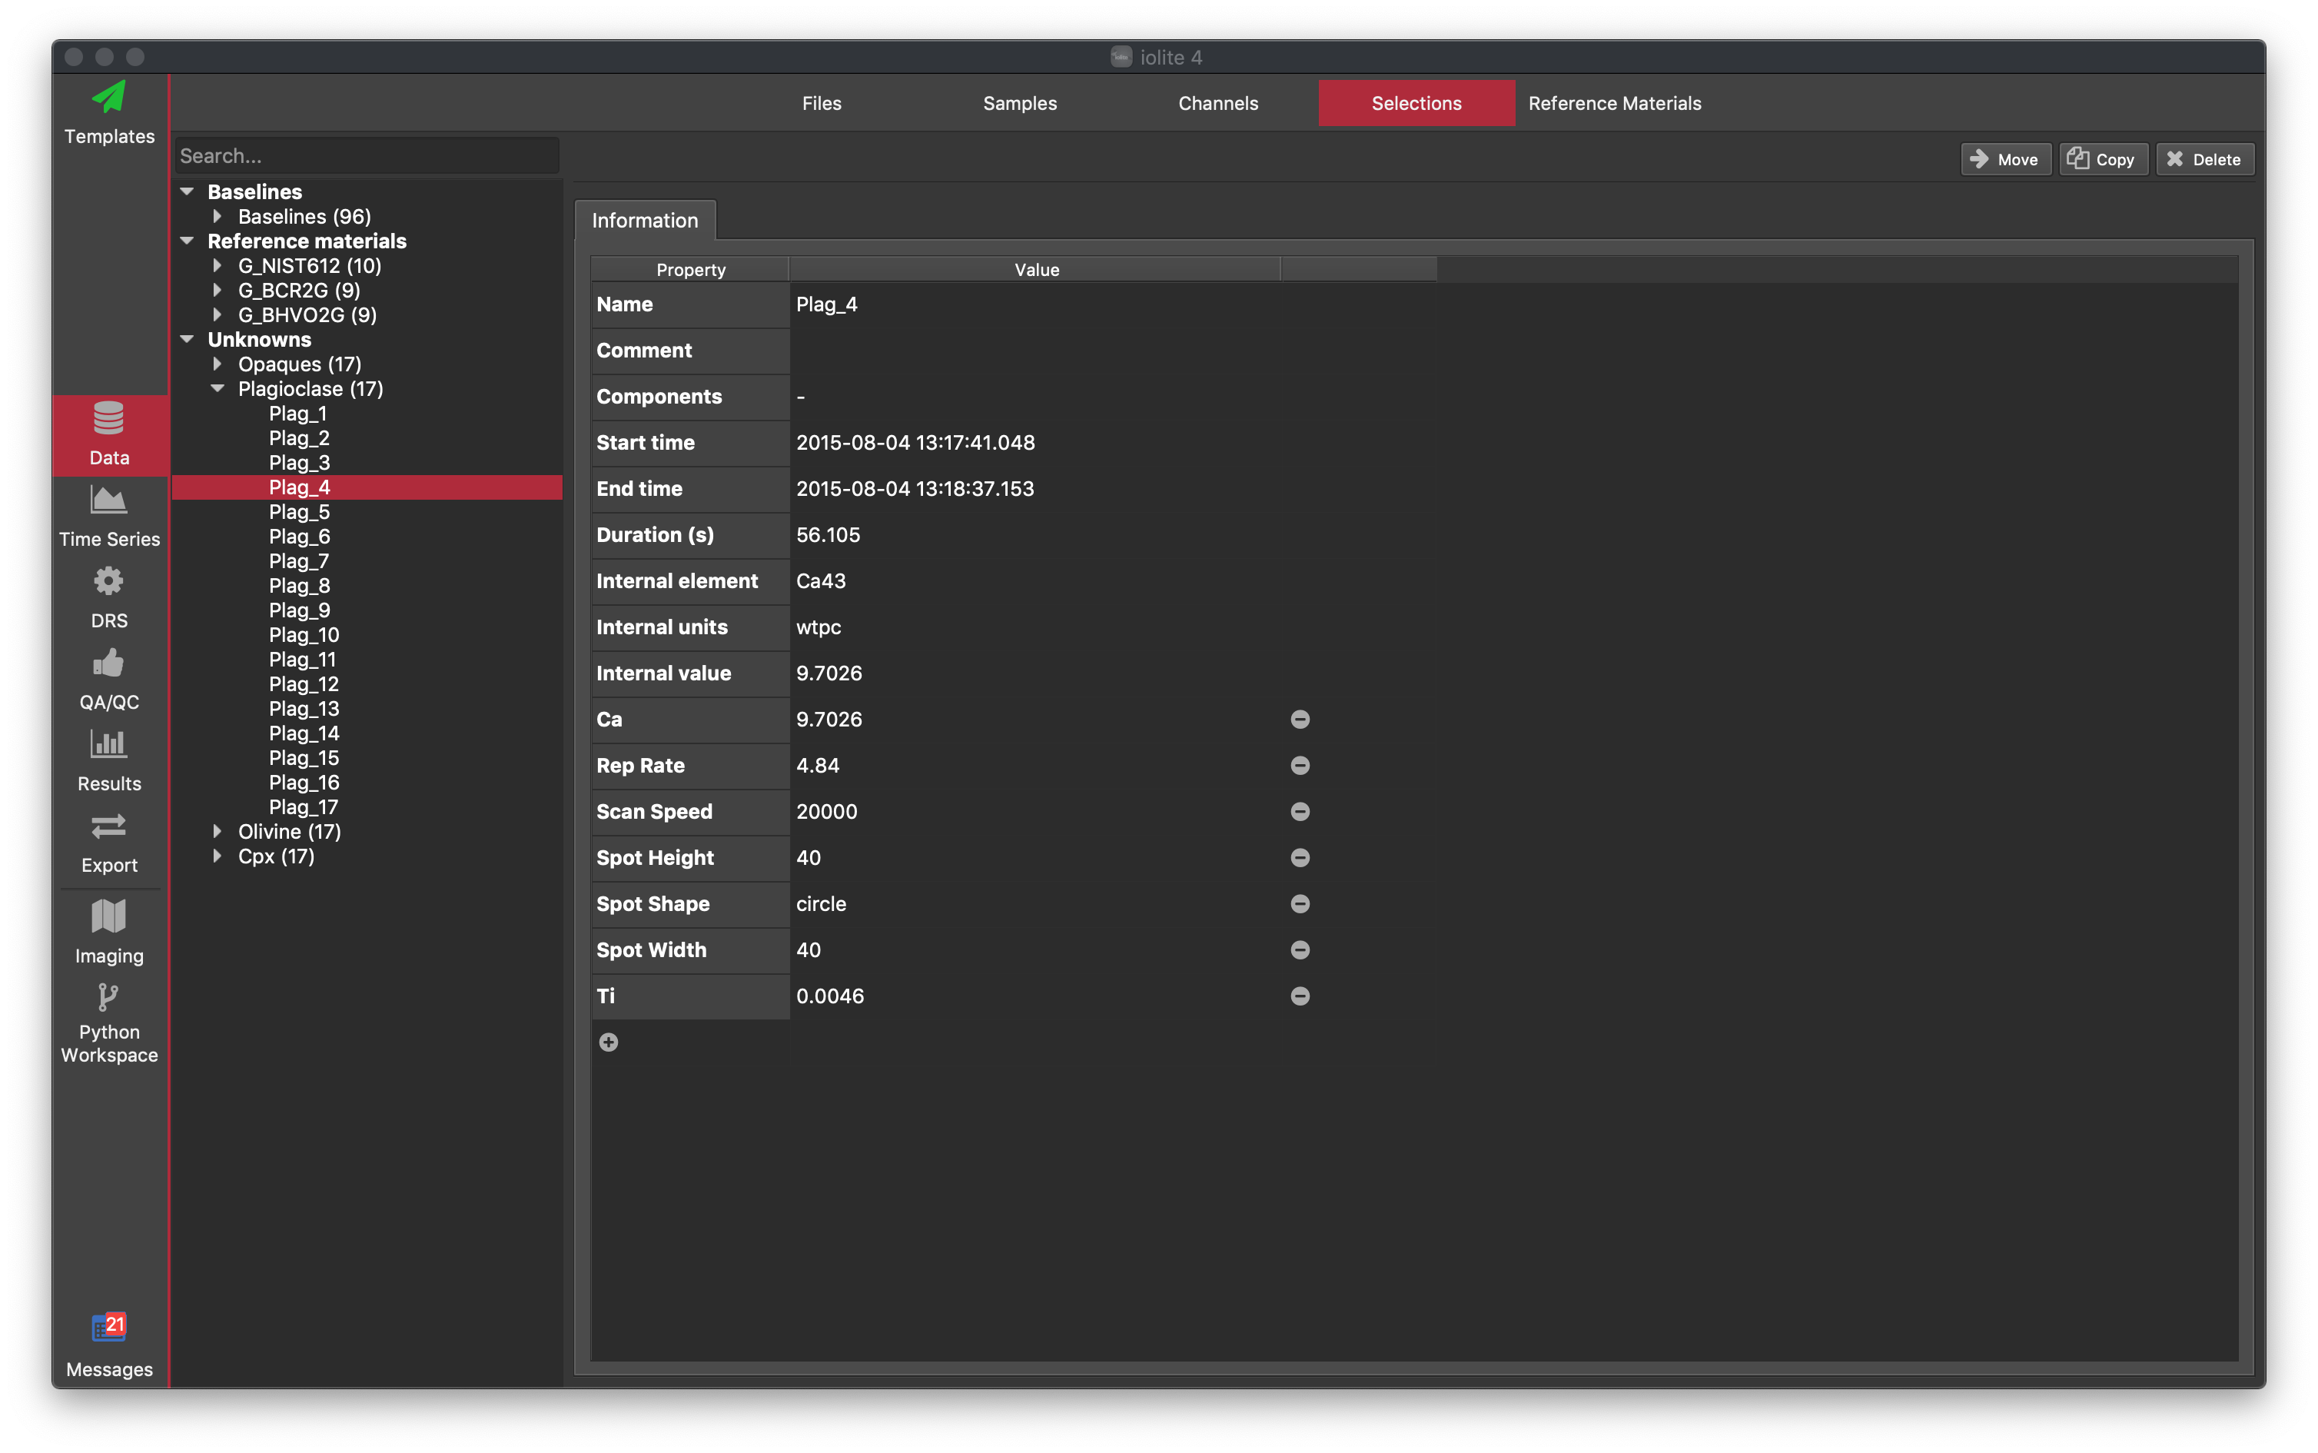Select Plag_1 in the tree
Viewport: 2318px width, 1453px height.
tap(297, 414)
